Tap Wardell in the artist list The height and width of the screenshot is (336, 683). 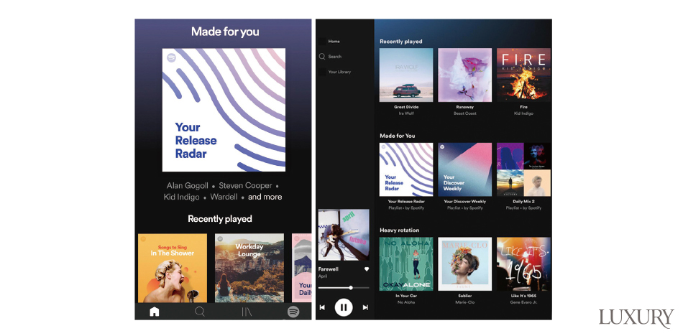click(x=224, y=197)
